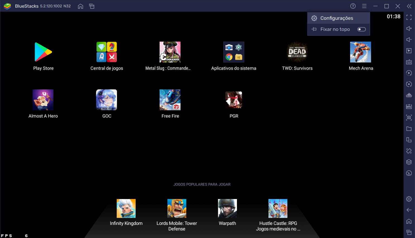The width and height of the screenshot is (415, 238).
Task: Go to BlueStacks home in title bar
Action: pos(80,6)
